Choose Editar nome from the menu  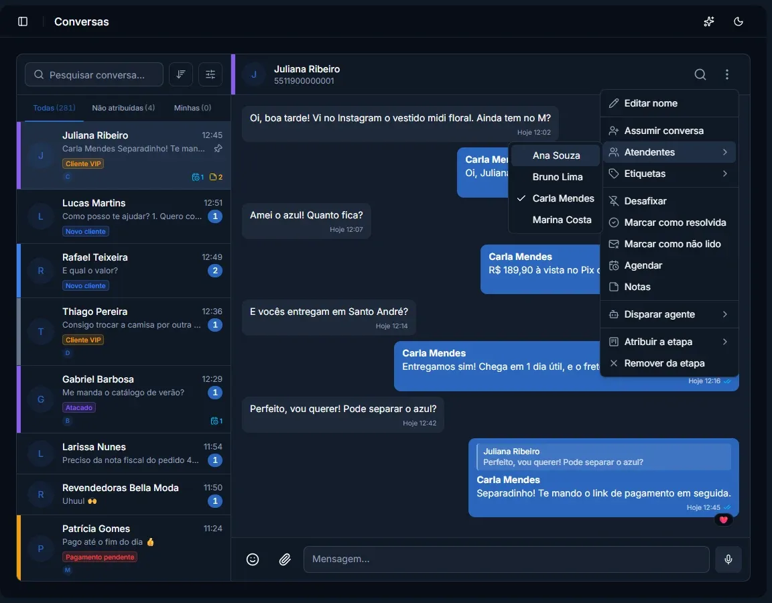(x=669, y=103)
